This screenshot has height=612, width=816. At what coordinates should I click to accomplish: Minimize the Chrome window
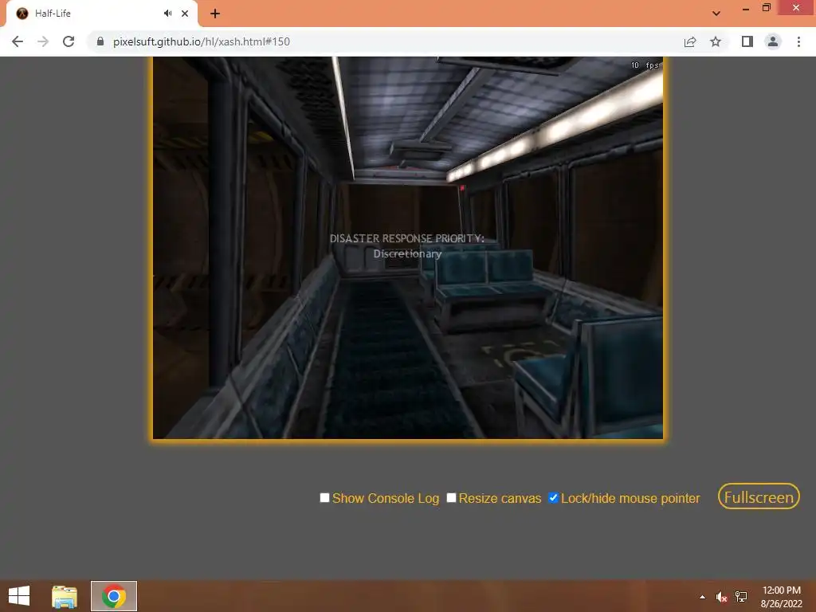[x=746, y=8]
